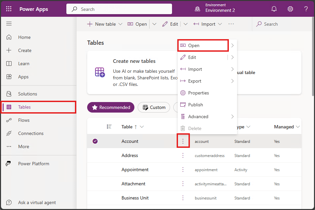Open more options for Business Unit row
This screenshot has height=210, width=315.
(183, 198)
